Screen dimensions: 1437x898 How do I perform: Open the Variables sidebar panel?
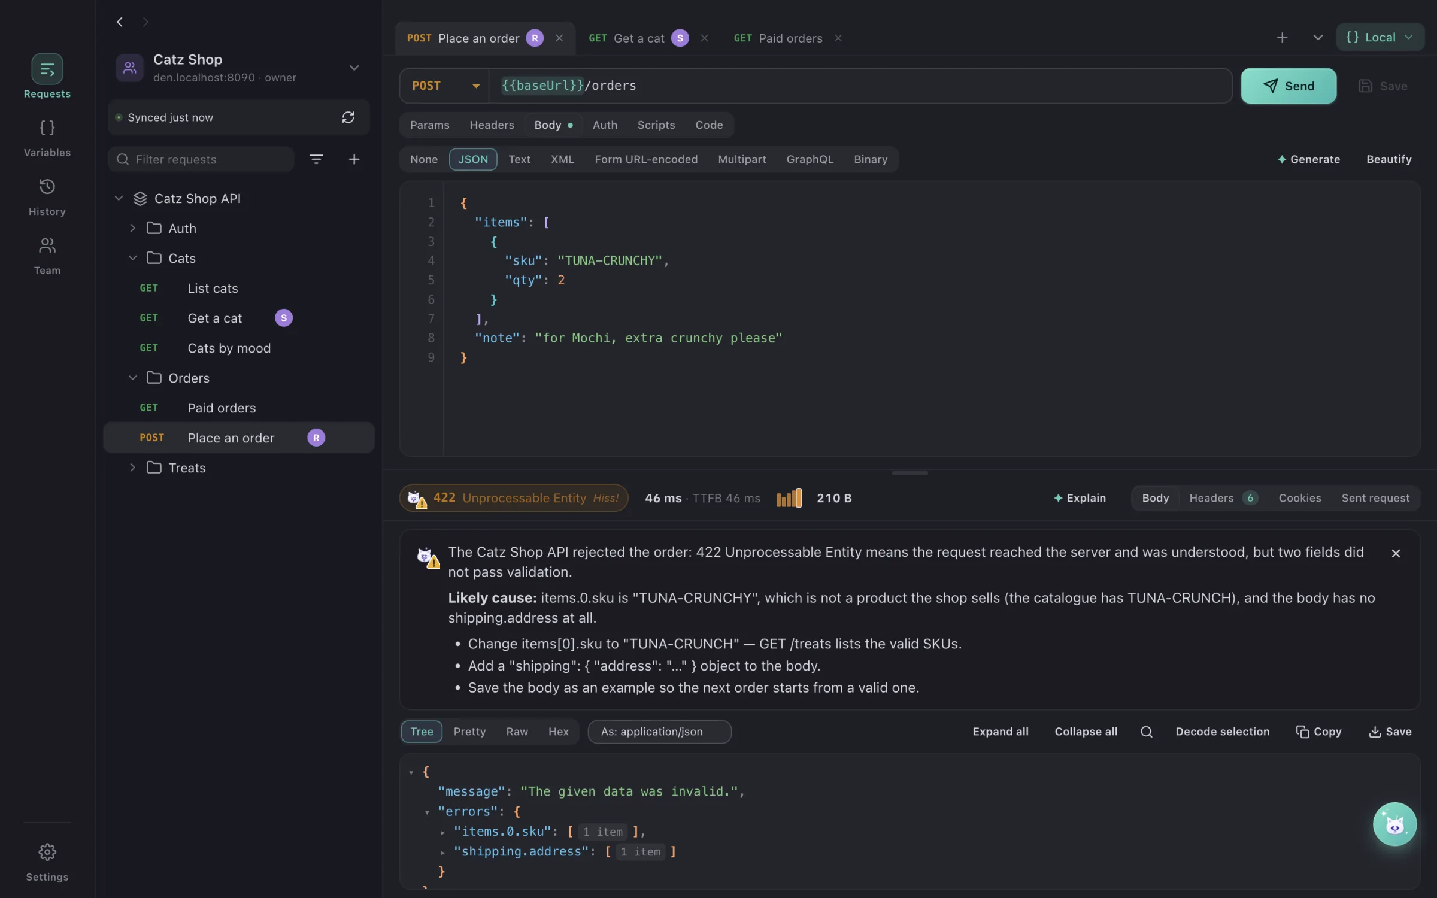tap(47, 138)
